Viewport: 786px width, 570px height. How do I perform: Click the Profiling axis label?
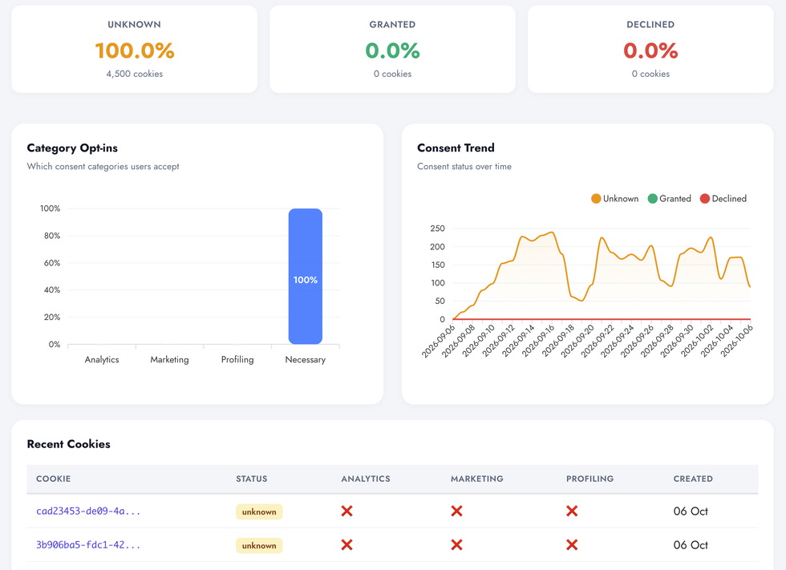pyautogui.click(x=237, y=360)
